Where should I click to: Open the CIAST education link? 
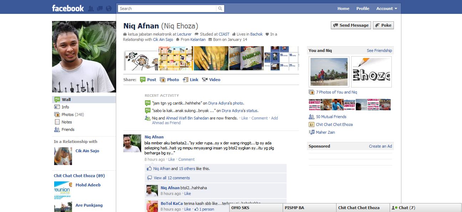[224, 34]
